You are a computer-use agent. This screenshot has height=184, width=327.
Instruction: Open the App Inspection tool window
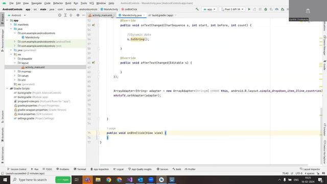100,169
